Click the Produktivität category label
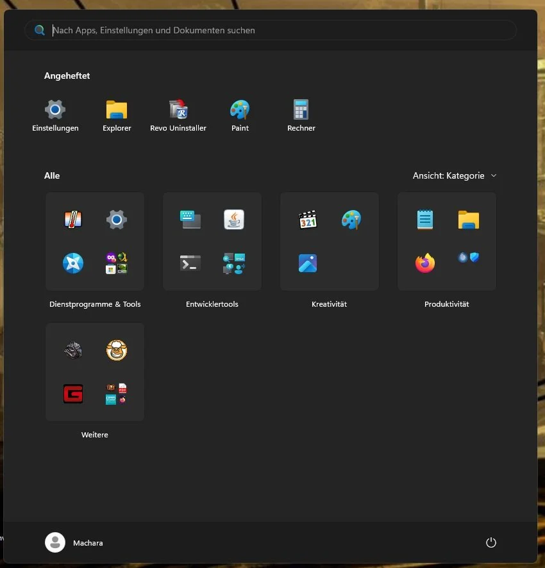 [447, 304]
